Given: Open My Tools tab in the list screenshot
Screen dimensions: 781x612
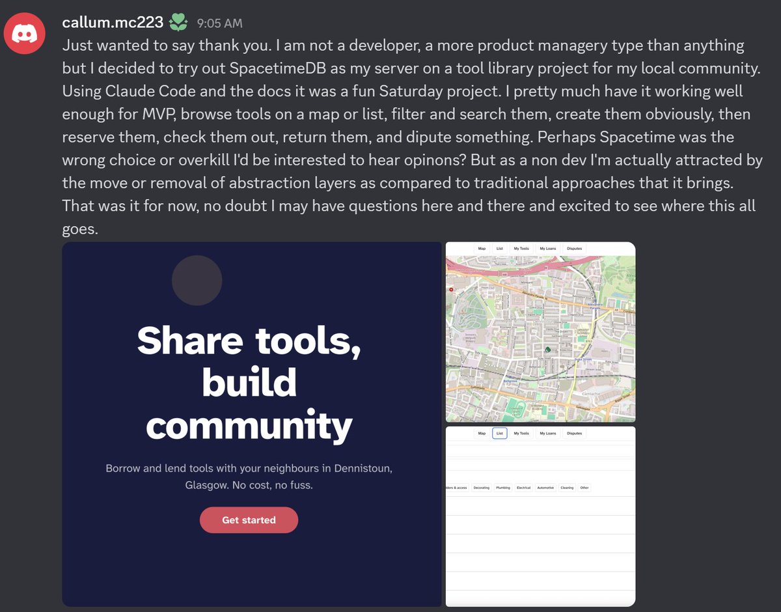Looking at the screenshot, I should (521, 433).
